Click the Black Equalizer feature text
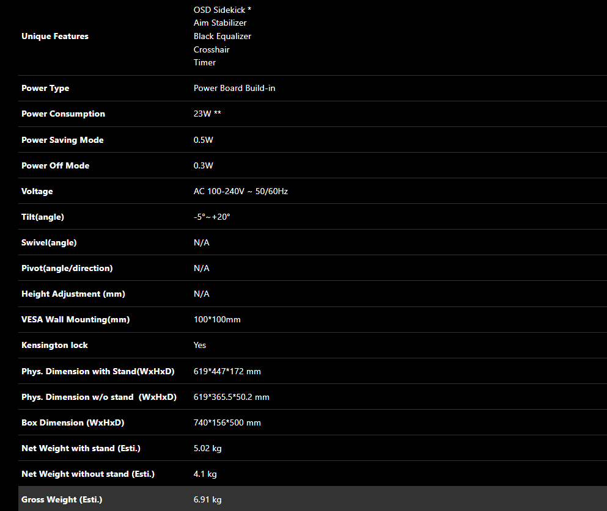 point(223,37)
